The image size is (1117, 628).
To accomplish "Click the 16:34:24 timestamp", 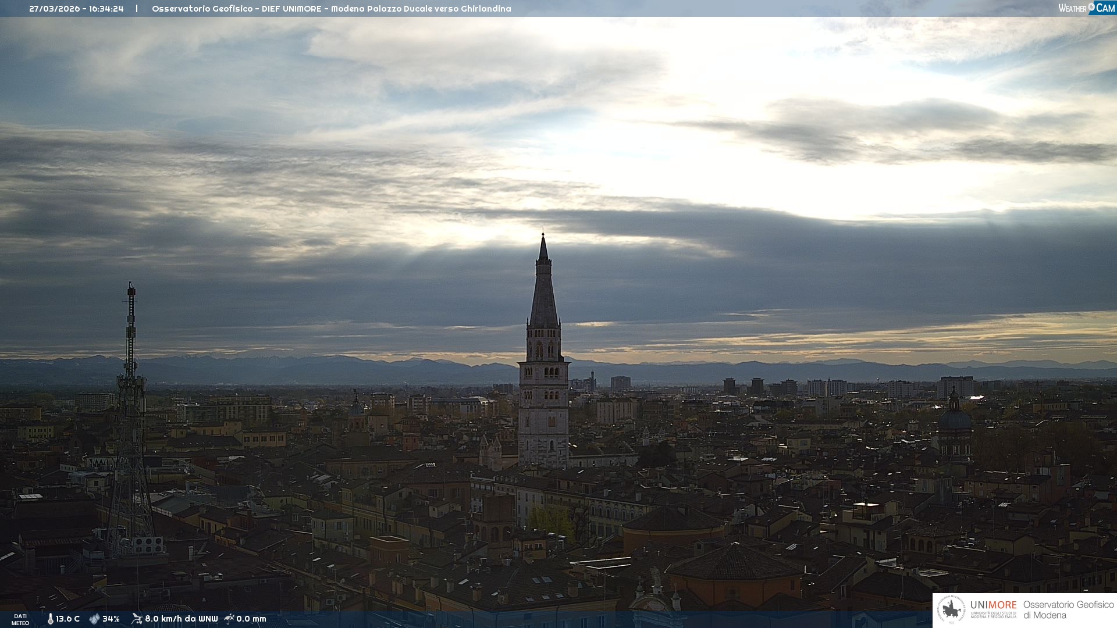I will (106, 9).
